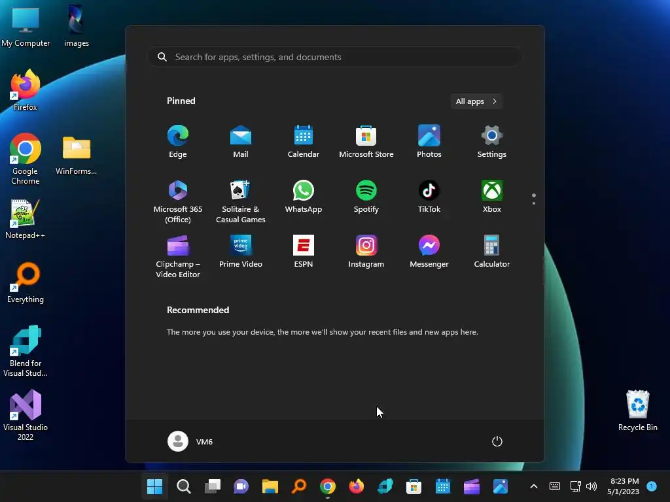Open the VM6 user account menu
This screenshot has height=502, width=670.
tap(190, 441)
